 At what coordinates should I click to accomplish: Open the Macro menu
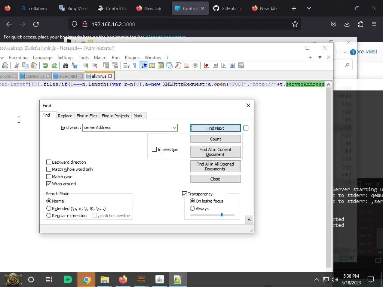[x=100, y=57]
